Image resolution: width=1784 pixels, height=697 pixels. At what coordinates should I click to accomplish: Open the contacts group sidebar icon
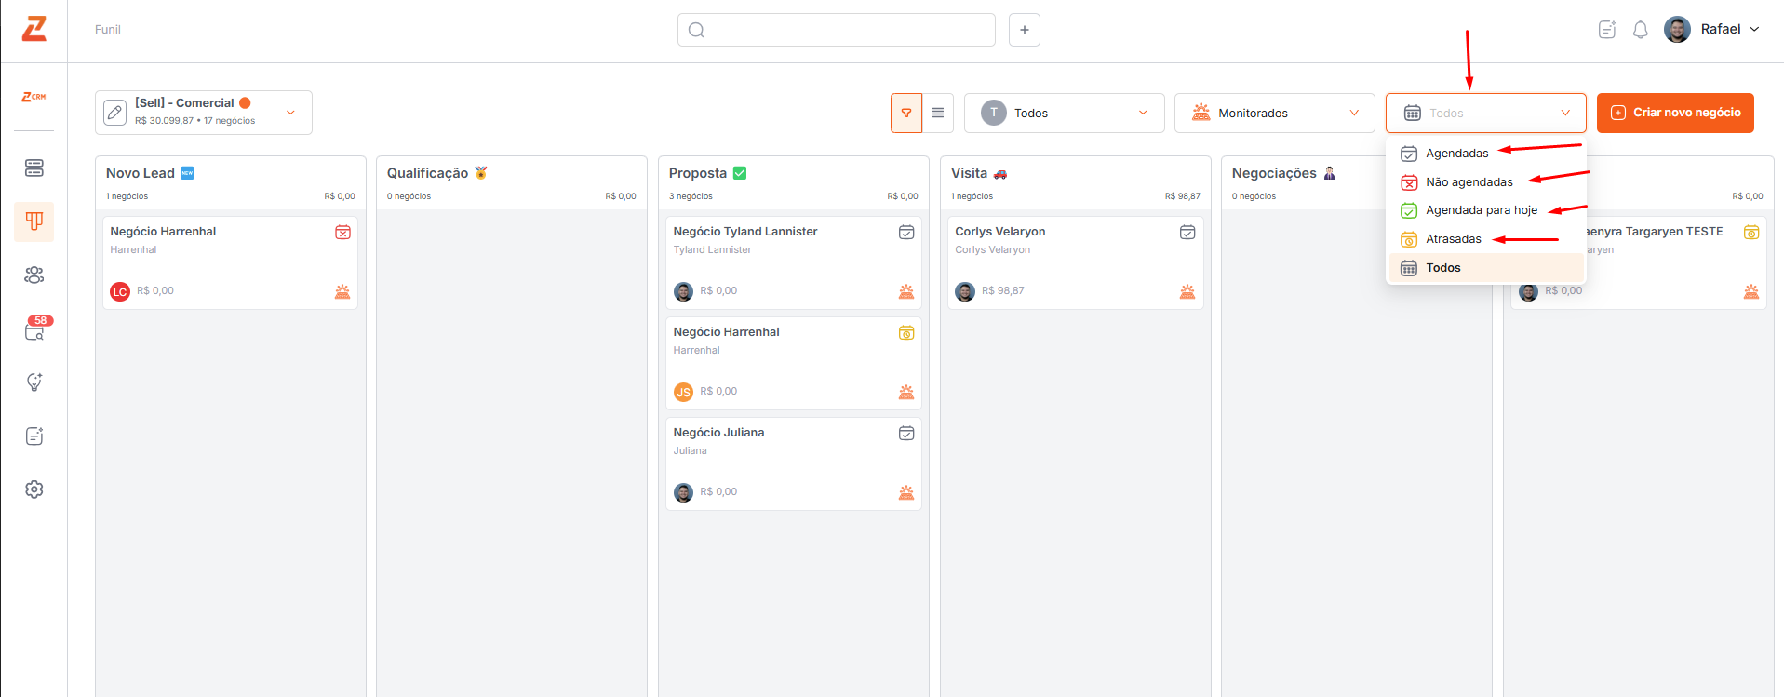(34, 275)
